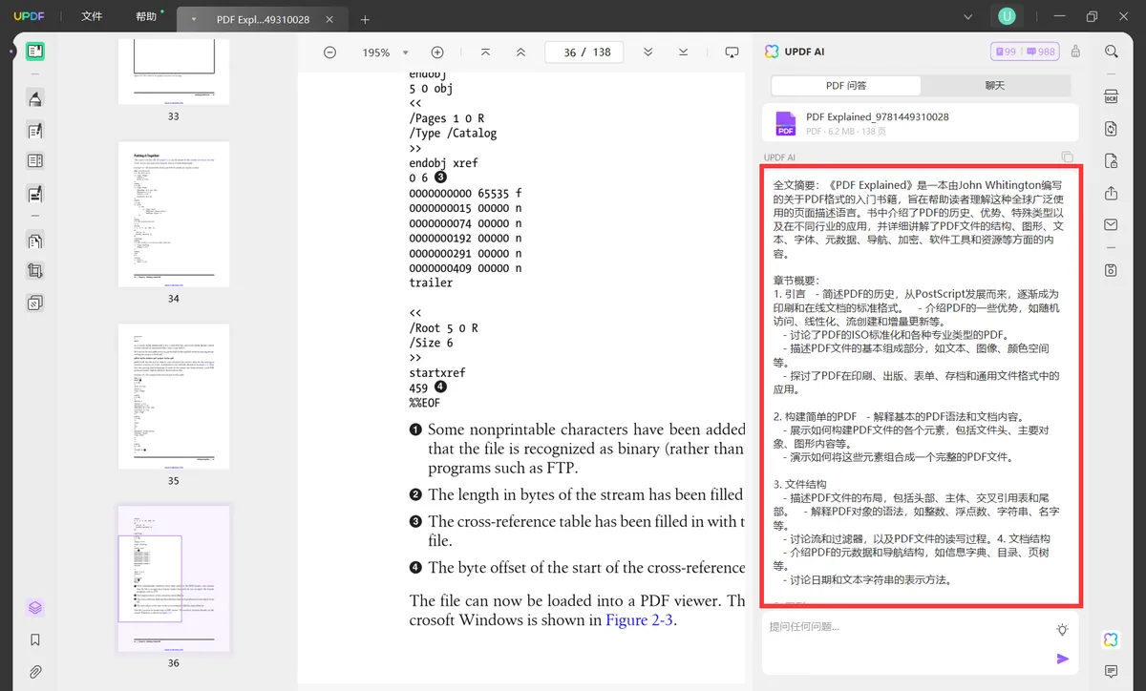Click the send message arrow icon
1146x691 pixels.
coord(1062,659)
